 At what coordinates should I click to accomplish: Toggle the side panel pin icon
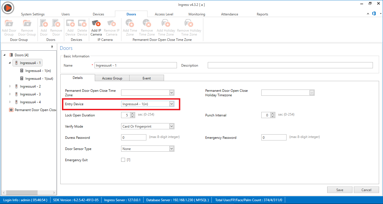point(52,47)
